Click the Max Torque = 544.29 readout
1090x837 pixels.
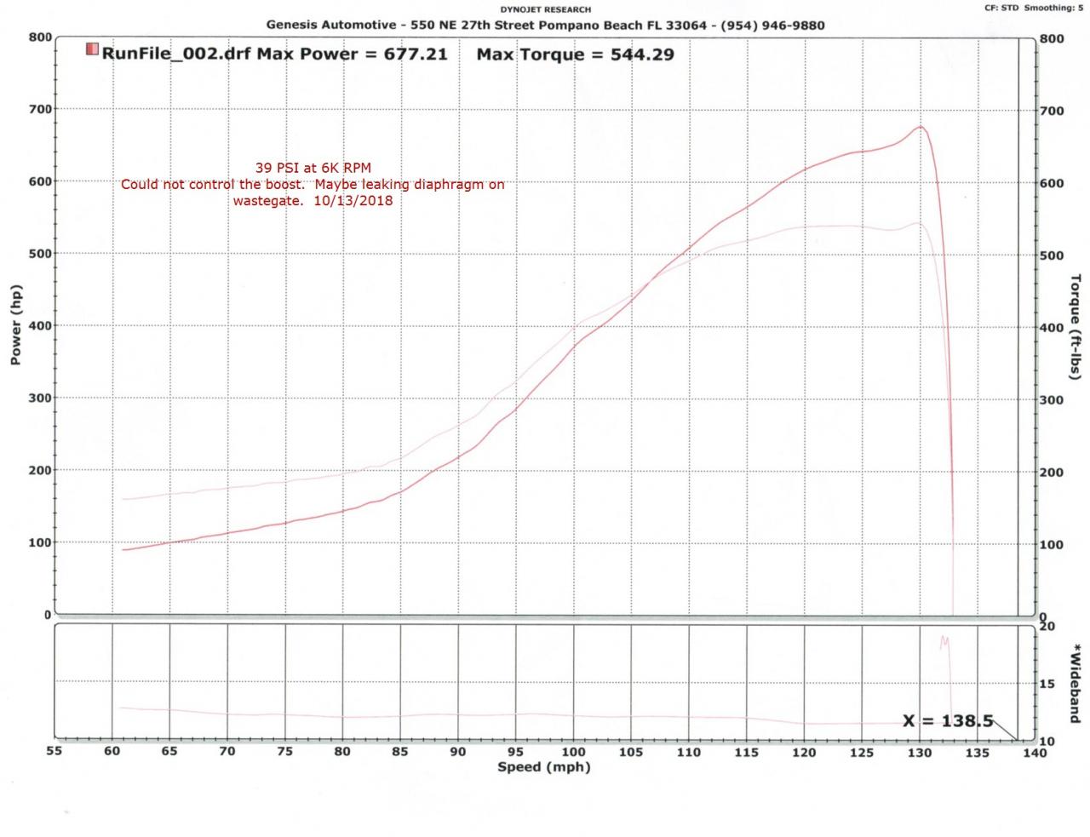575,54
